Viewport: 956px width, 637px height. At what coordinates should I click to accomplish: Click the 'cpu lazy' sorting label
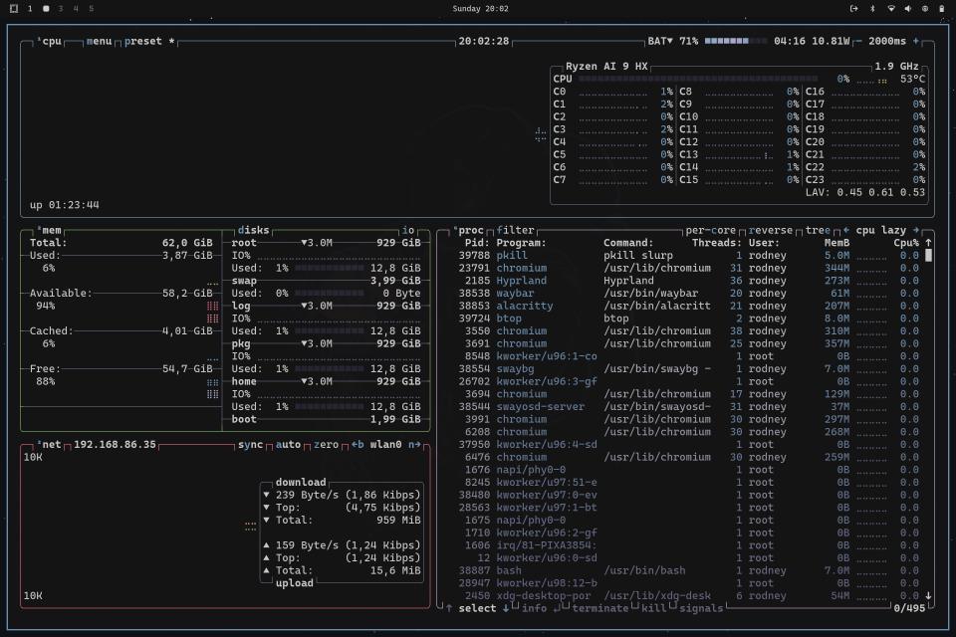[880, 230]
